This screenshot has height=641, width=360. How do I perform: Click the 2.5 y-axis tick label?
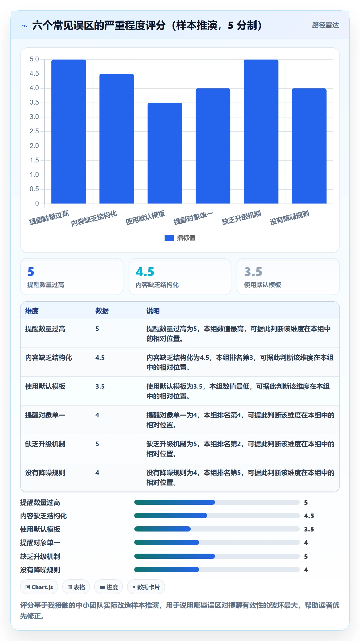pyautogui.click(x=34, y=131)
